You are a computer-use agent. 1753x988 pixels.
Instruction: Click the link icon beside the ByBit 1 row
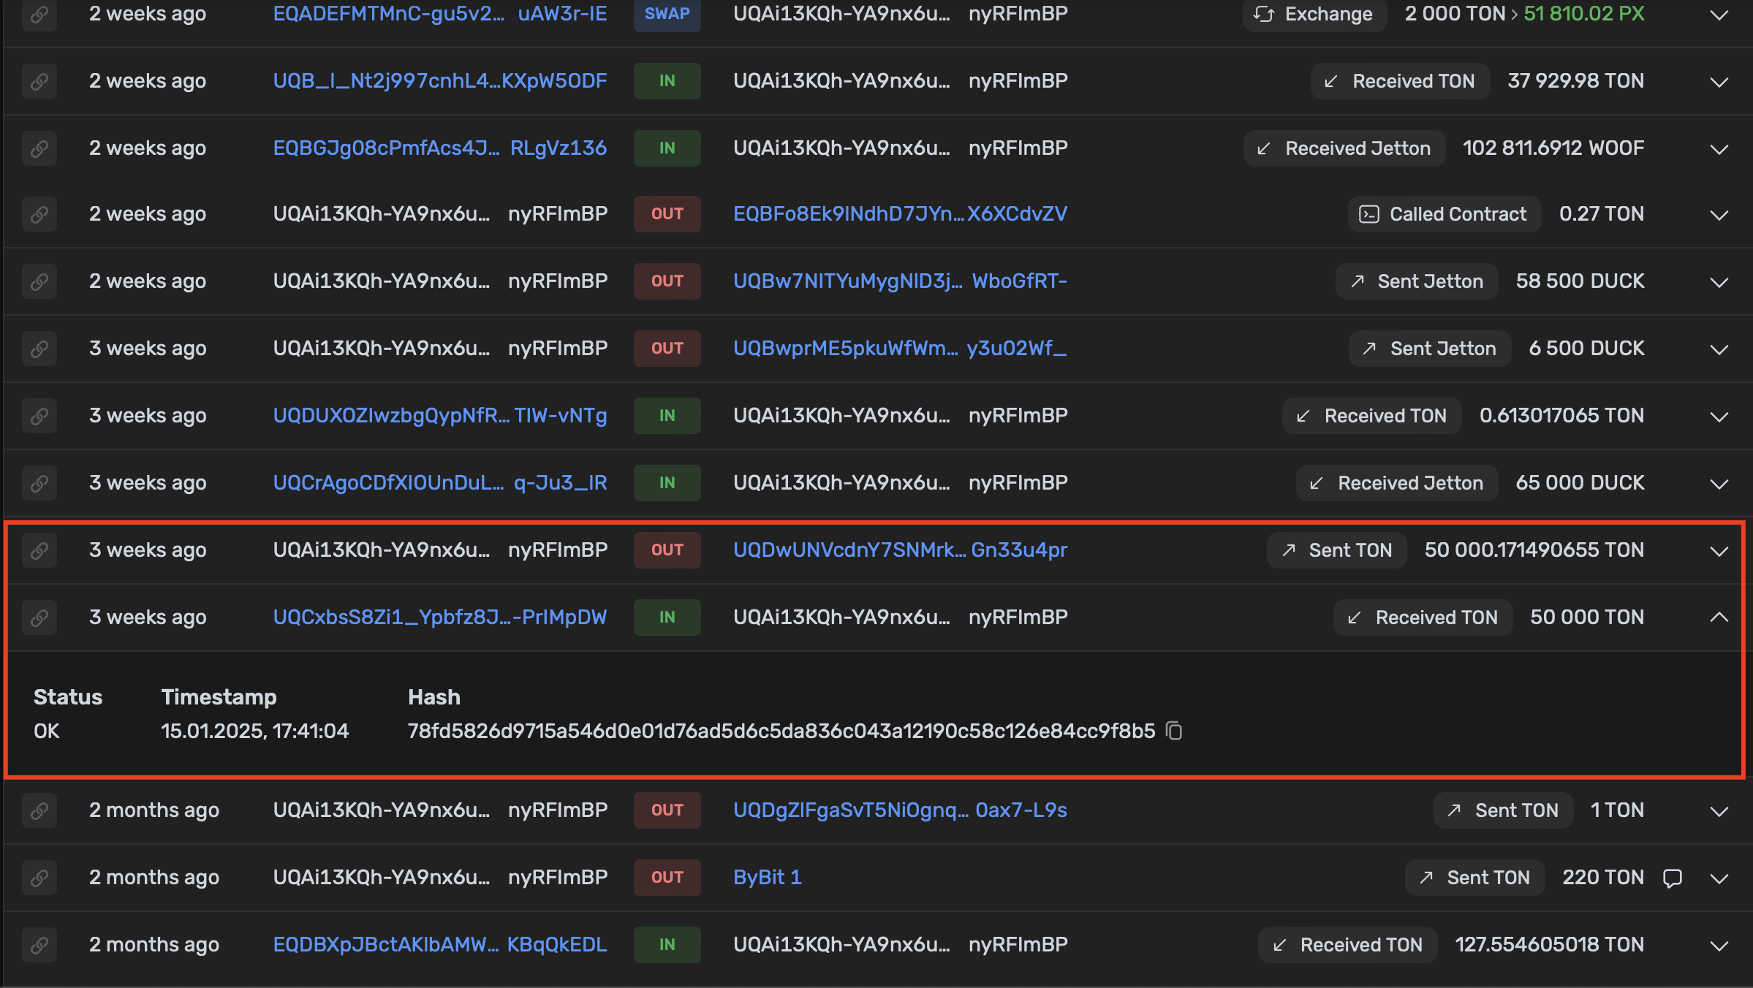[39, 877]
